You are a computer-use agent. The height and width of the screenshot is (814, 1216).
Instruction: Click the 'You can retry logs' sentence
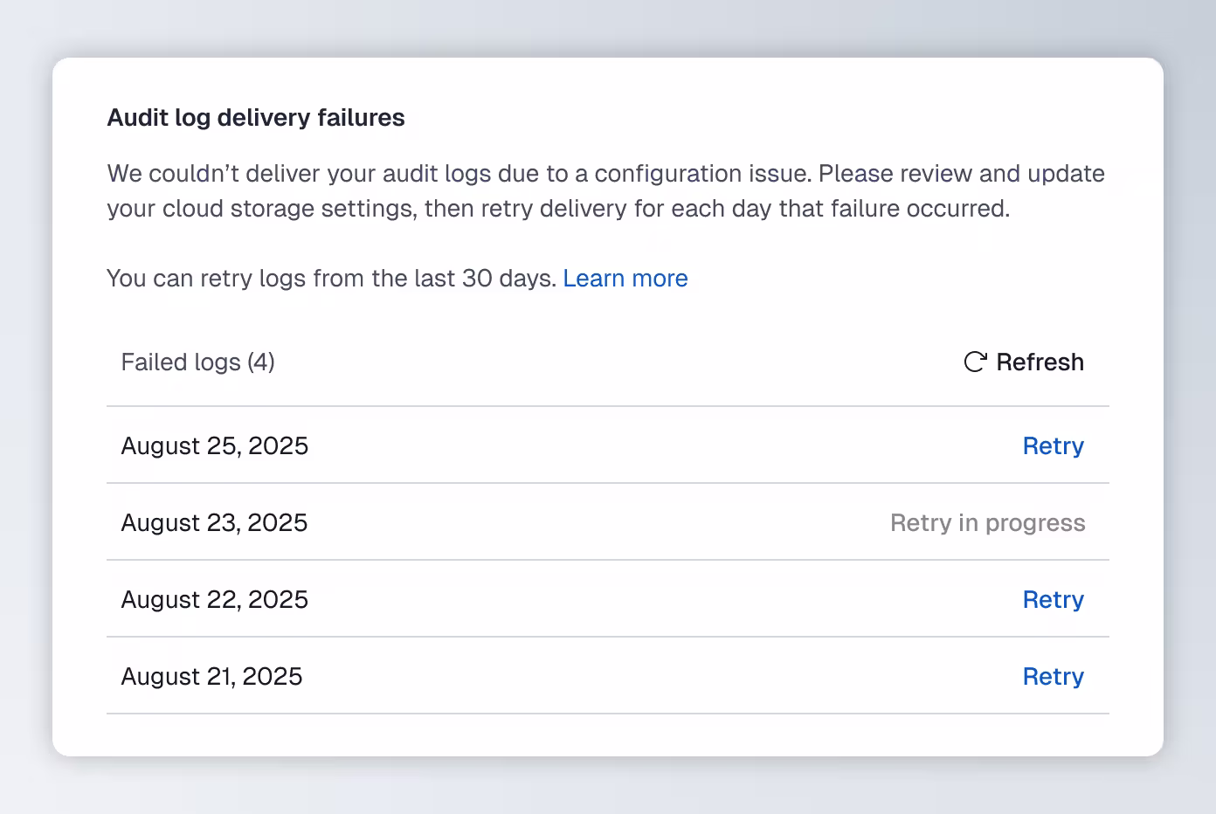point(332,278)
